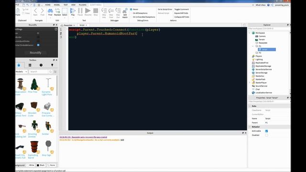Click the What's New bell icon
The height and width of the screenshot is (172, 306).
point(253,5)
